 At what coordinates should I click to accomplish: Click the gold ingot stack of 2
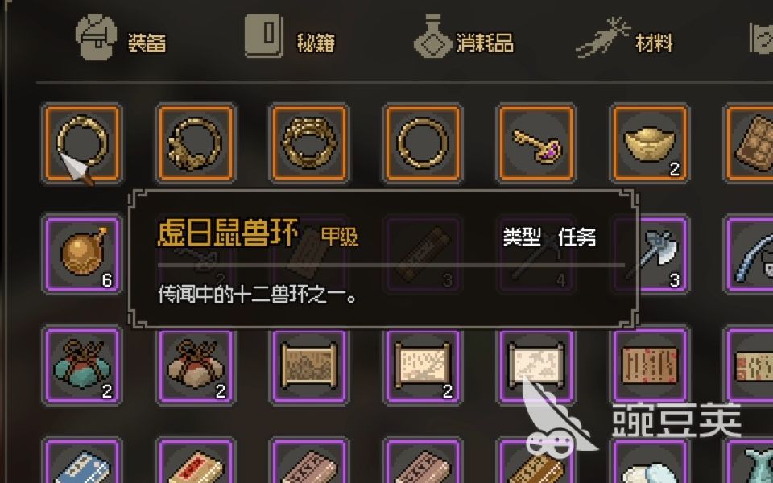click(x=650, y=143)
